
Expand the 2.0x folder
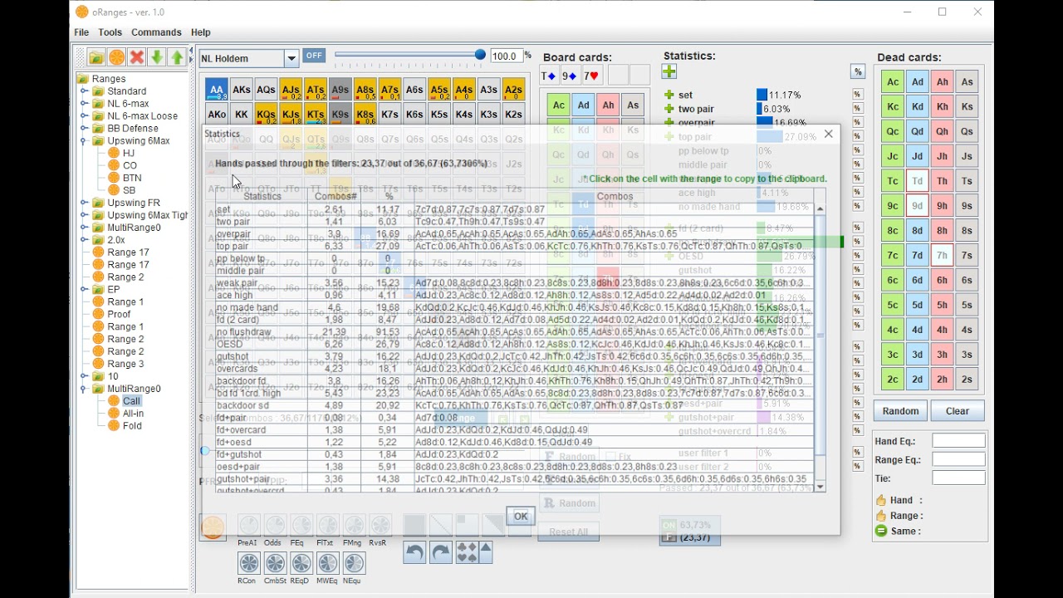(x=85, y=240)
